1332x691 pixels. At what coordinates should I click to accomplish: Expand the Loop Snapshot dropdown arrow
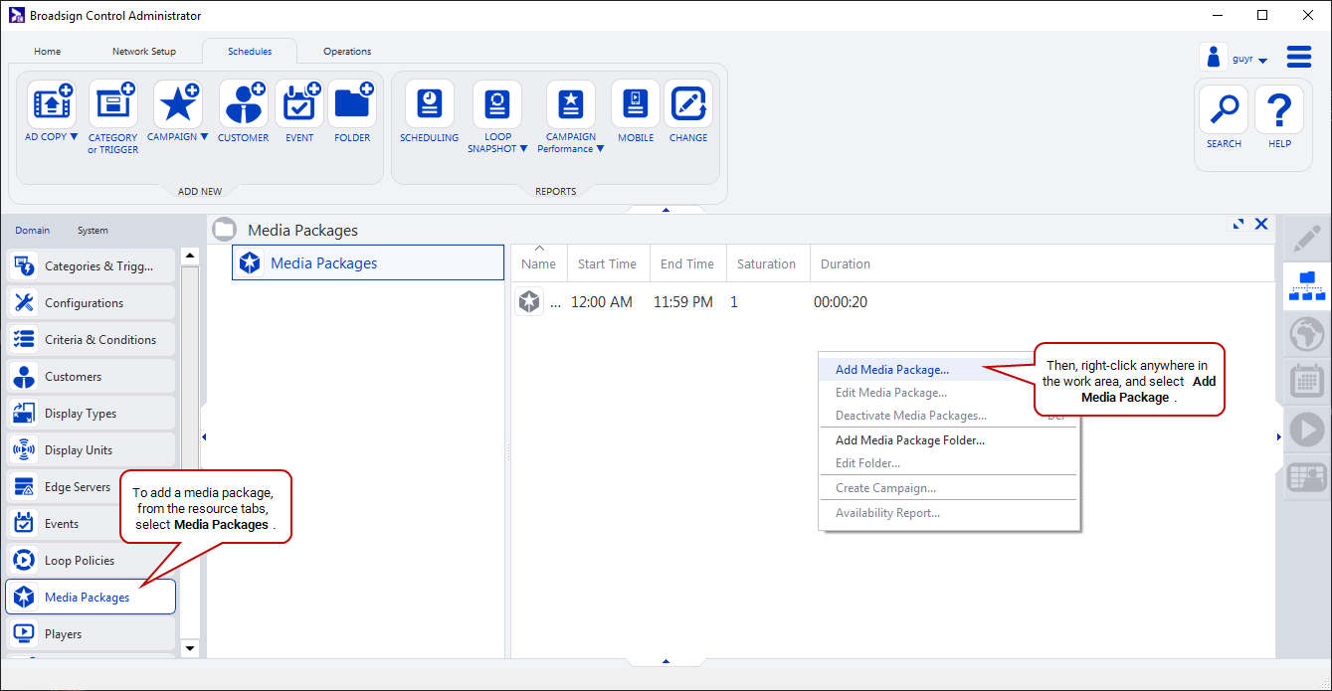click(x=524, y=149)
